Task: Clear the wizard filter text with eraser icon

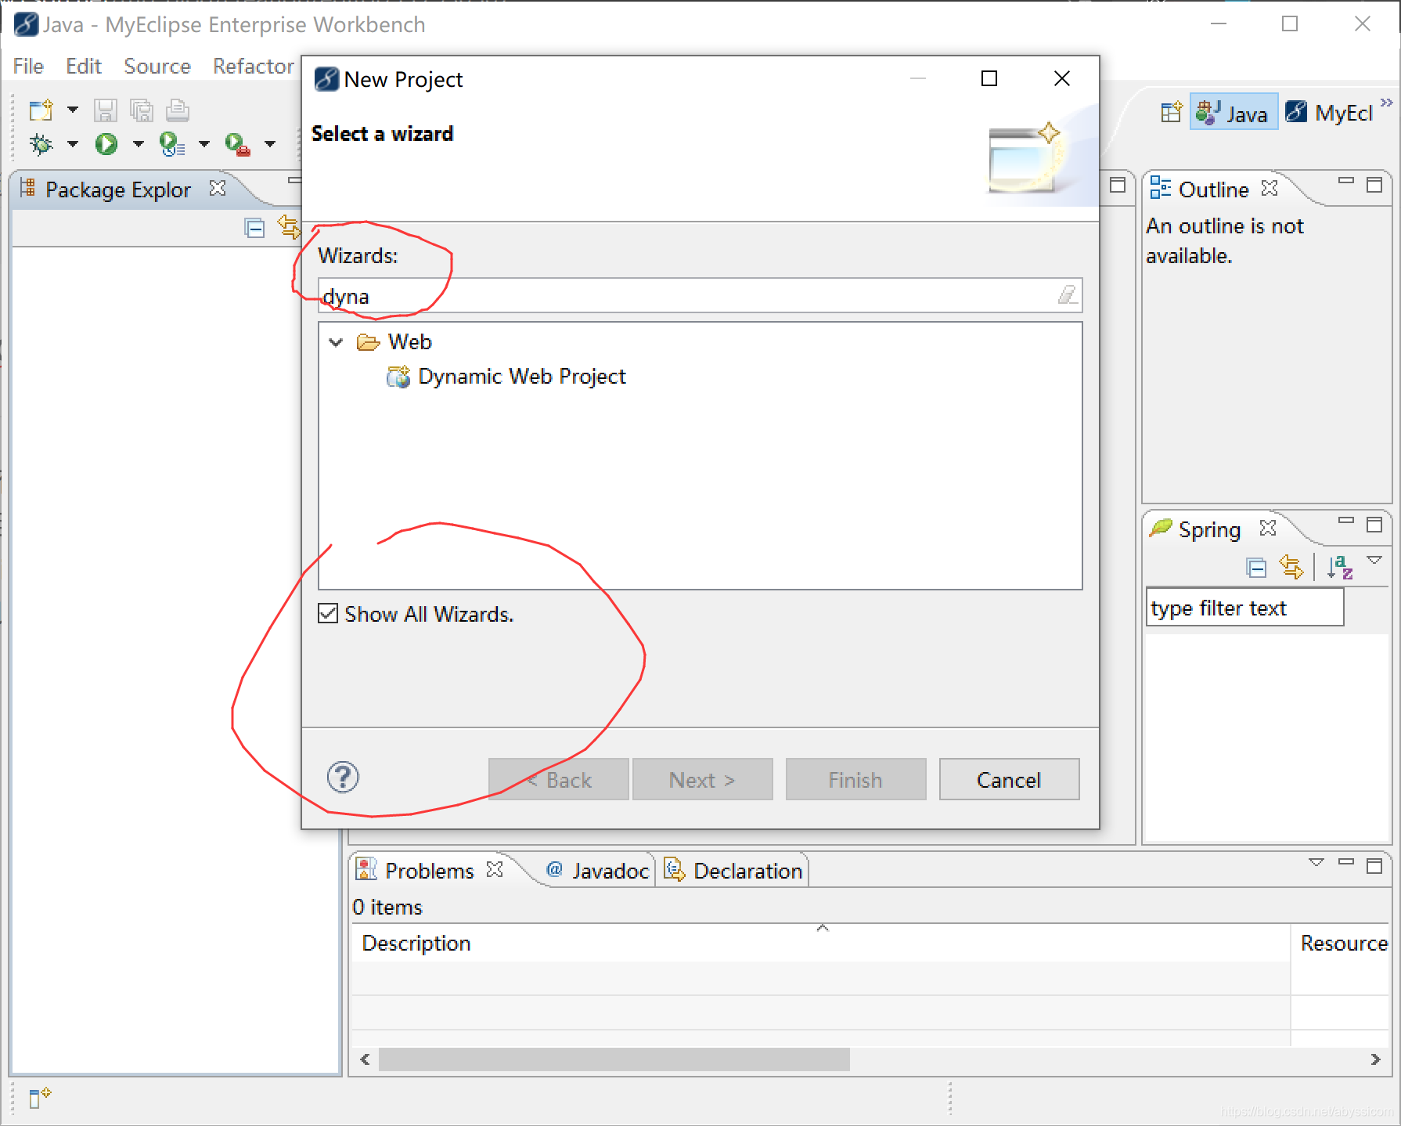Action: 1067,295
